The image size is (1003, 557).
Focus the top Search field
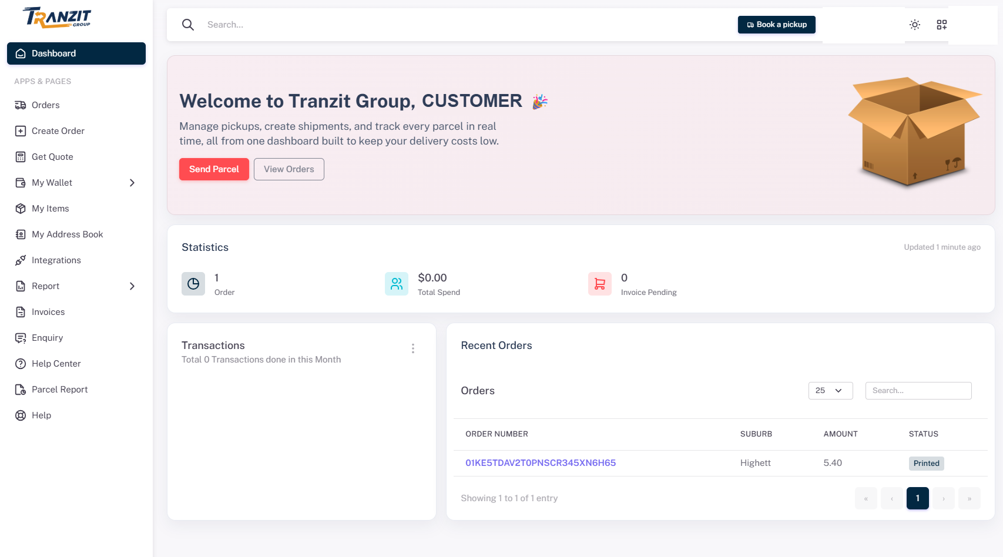[x=467, y=25]
